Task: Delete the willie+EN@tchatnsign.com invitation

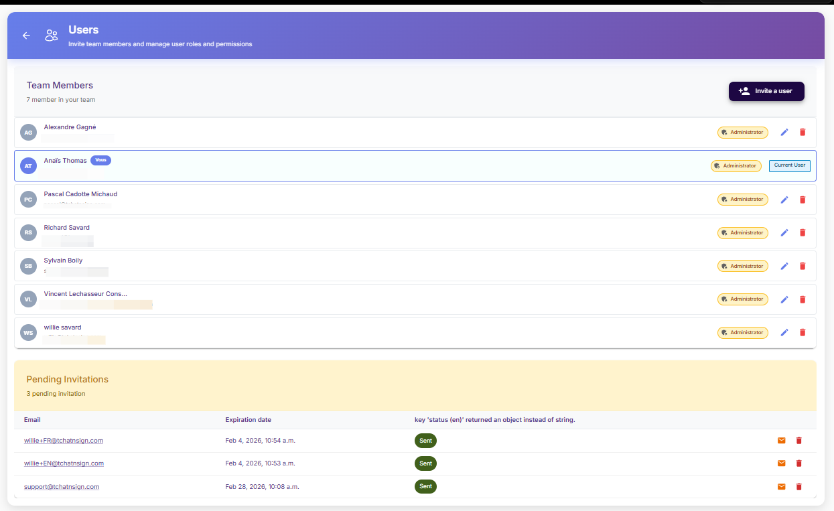Action: click(798, 463)
